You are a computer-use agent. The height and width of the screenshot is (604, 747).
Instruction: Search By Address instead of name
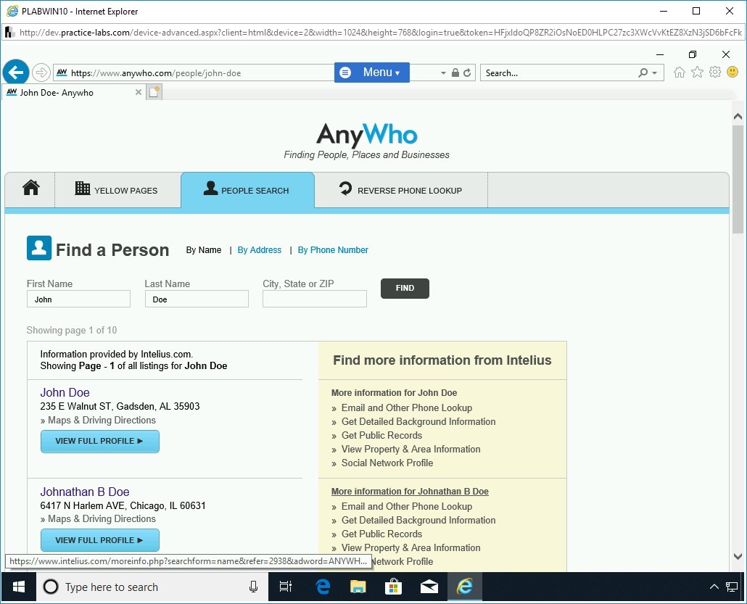(259, 250)
